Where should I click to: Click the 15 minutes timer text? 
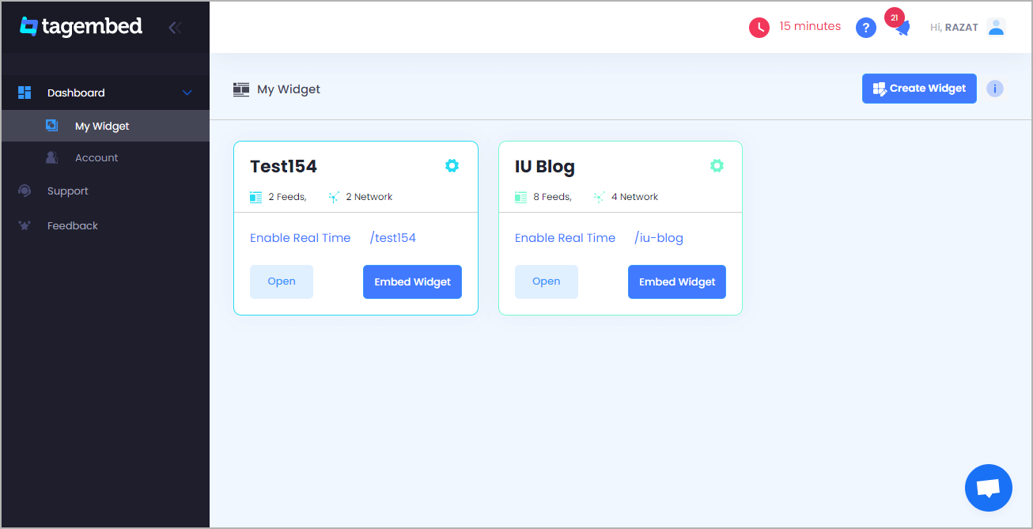point(810,26)
